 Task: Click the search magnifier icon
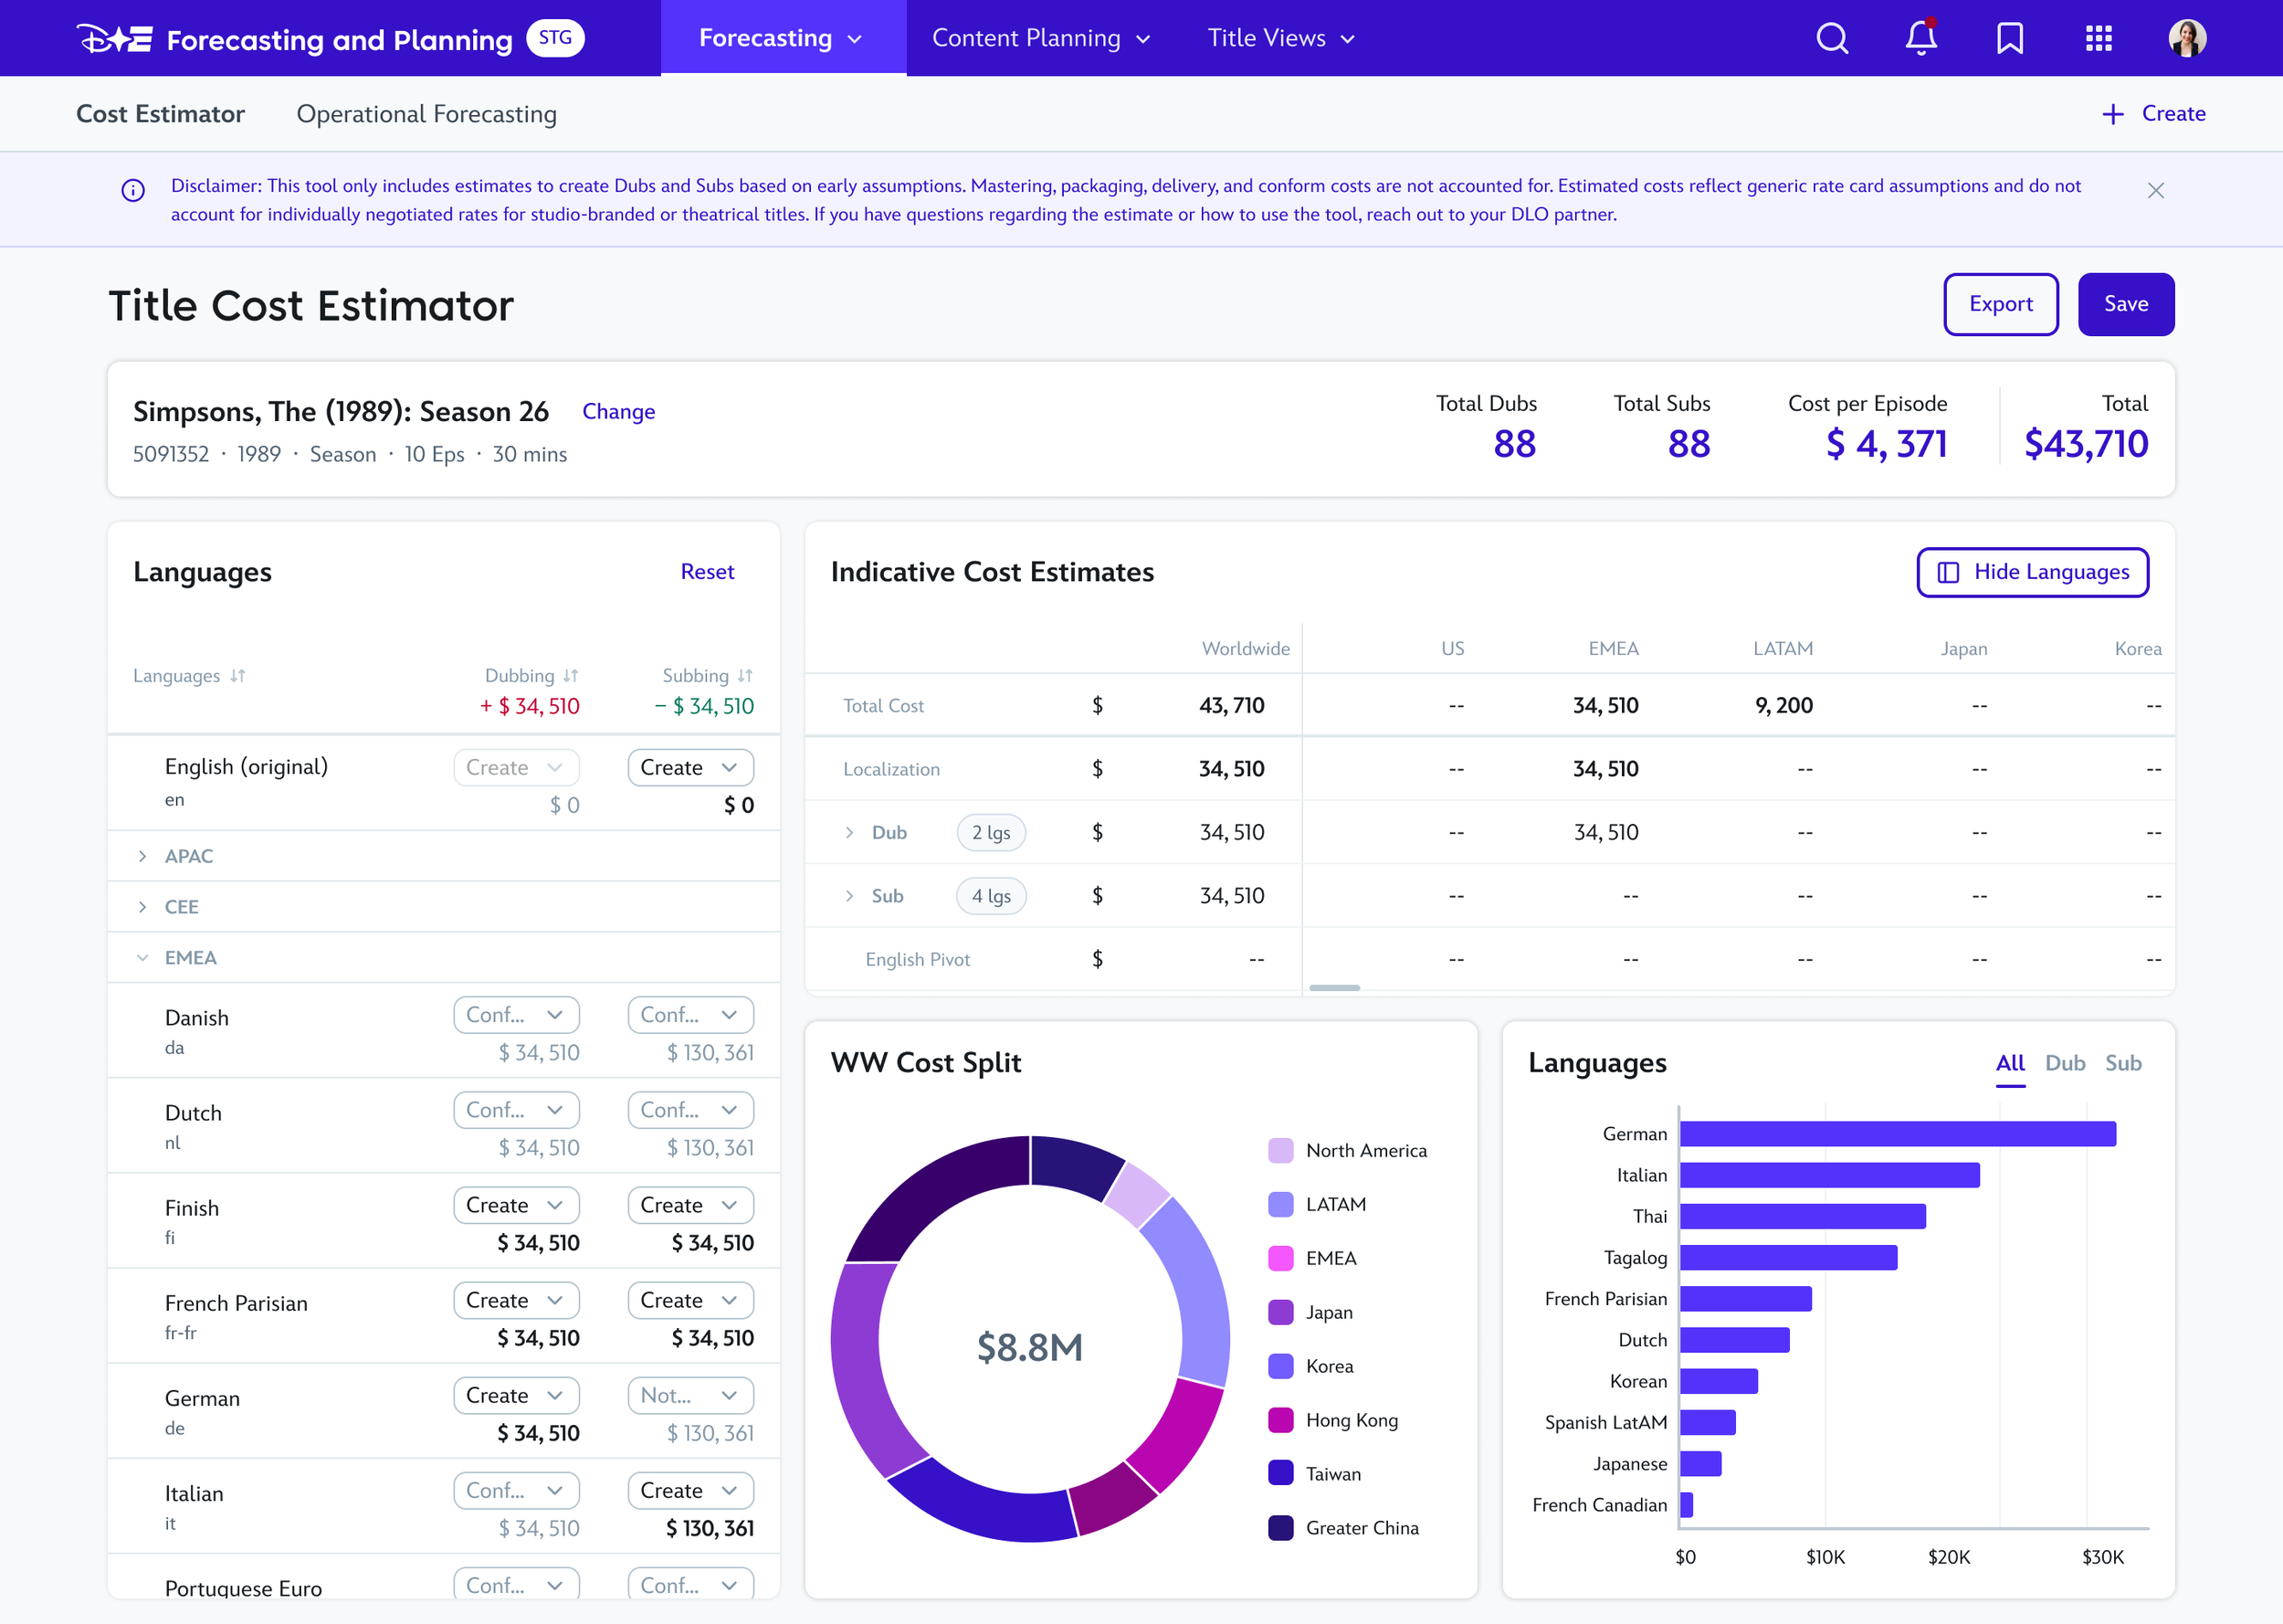point(1831,39)
